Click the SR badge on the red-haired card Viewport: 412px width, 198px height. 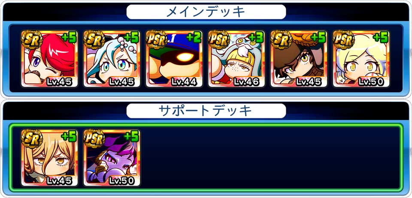pos(32,40)
